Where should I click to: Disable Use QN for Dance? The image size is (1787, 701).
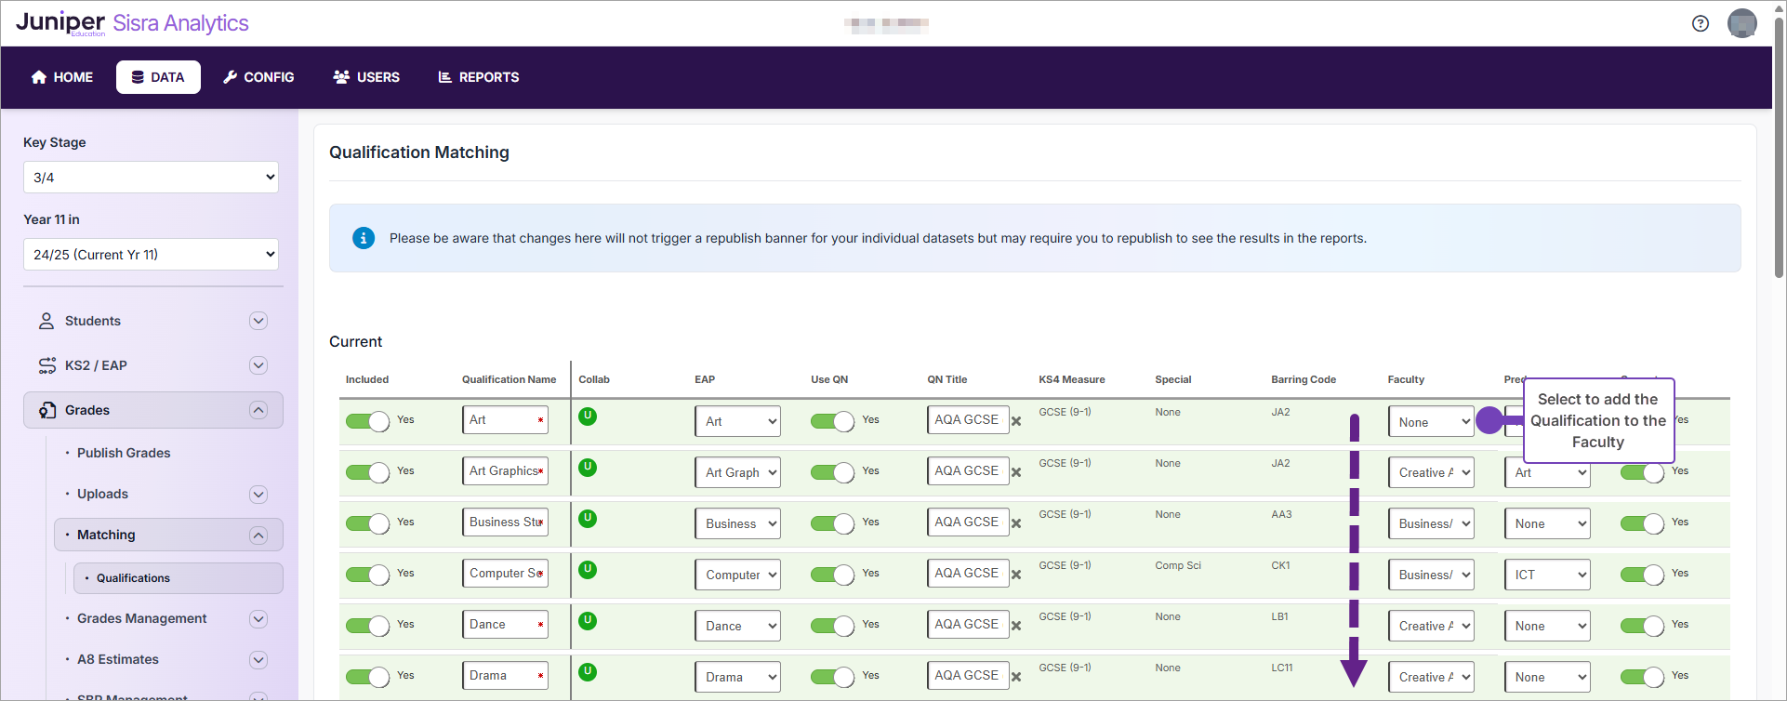[832, 626]
